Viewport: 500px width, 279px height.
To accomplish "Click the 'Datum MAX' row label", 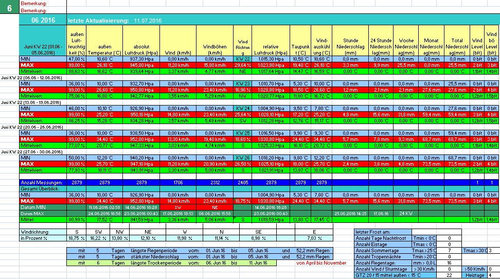I will (x=43, y=214).
